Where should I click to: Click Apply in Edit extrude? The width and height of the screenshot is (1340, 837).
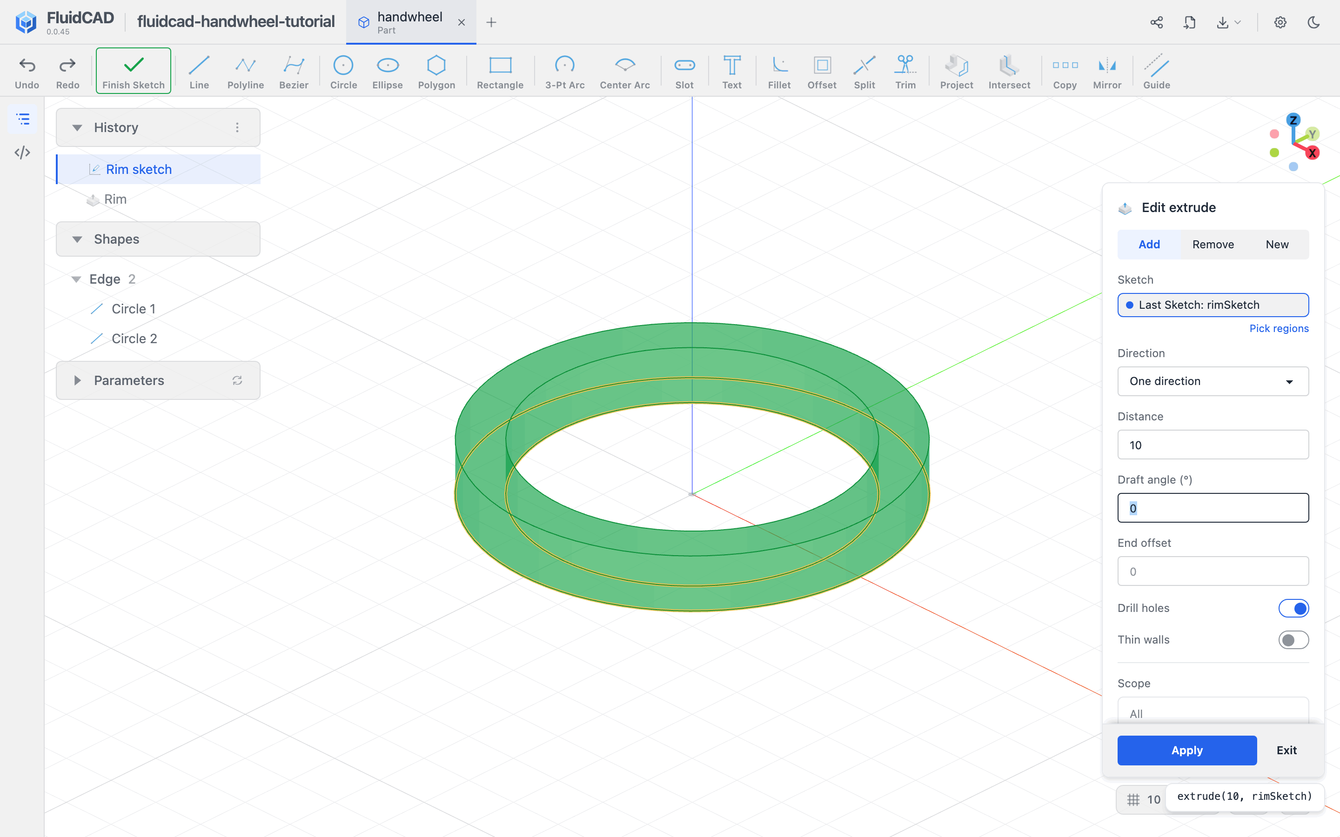pyautogui.click(x=1186, y=750)
